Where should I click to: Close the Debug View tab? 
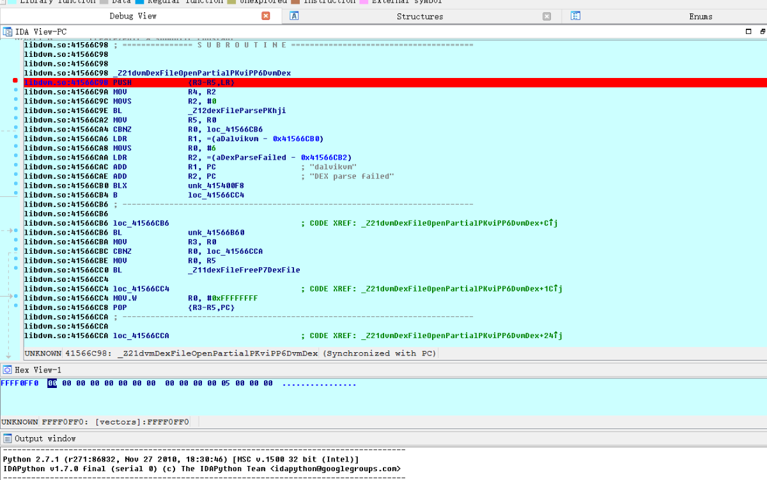pyautogui.click(x=266, y=17)
